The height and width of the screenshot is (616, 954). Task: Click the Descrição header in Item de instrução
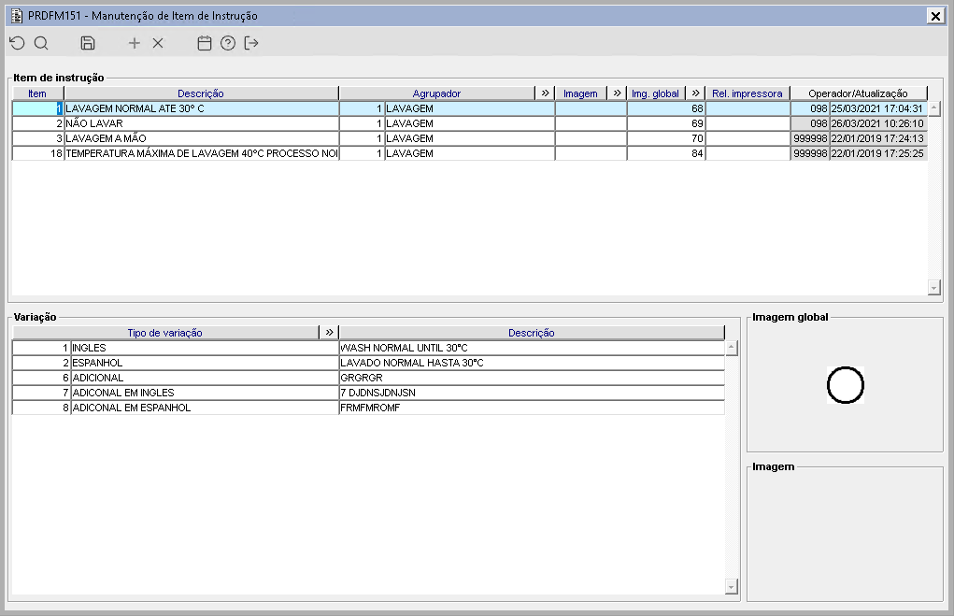click(x=201, y=93)
